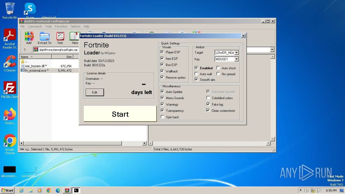Screen dimensions: 345x194
Task: Toggle Remove sprites checkbox
Action: pyautogui.click(x=162, y=77)
